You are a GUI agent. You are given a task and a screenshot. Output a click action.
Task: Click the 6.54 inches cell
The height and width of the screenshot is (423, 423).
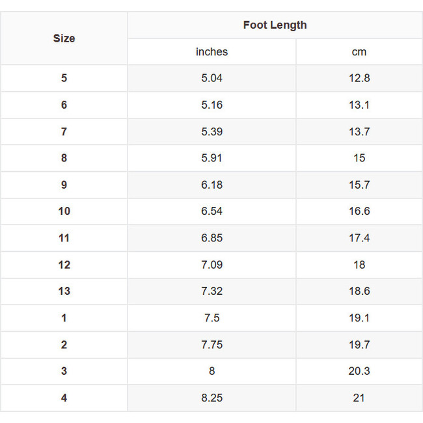211,211
